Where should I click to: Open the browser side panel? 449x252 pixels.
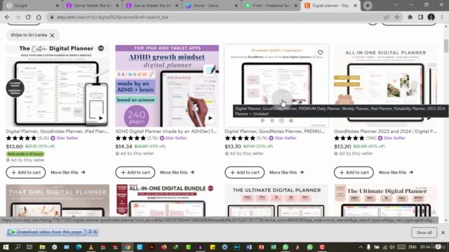[x=420, y=17]
